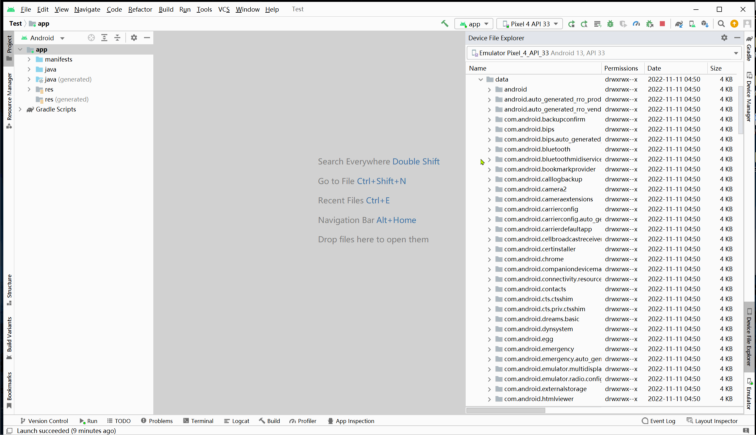Click Sync Project with Gradle Files icon

[679, 24]
